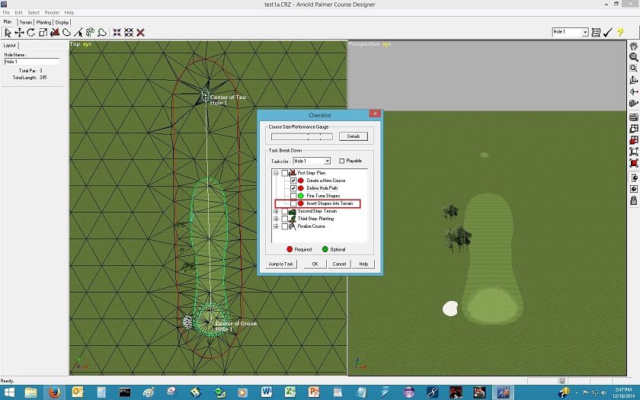Expand the Third Step: Planting tree node
This screenshot has width=640, height=400.
point(276,219)
